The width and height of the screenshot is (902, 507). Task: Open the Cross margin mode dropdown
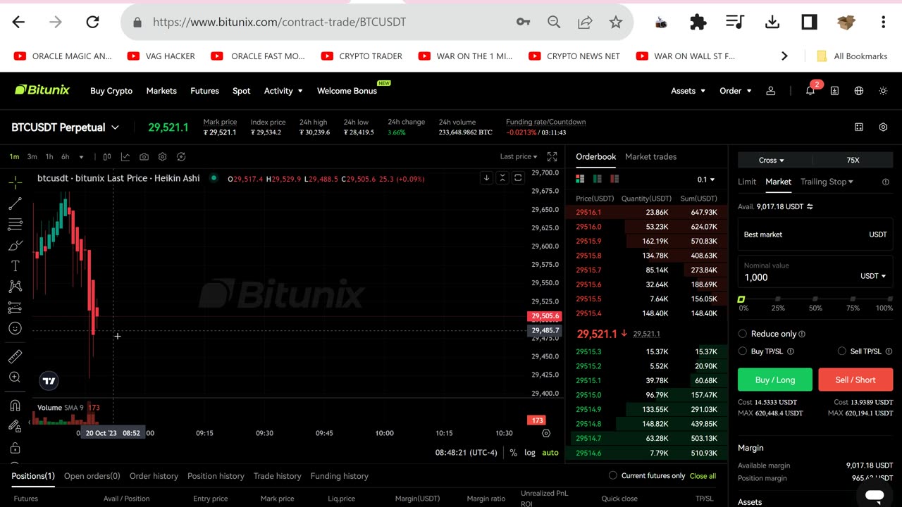coord(772,161)
